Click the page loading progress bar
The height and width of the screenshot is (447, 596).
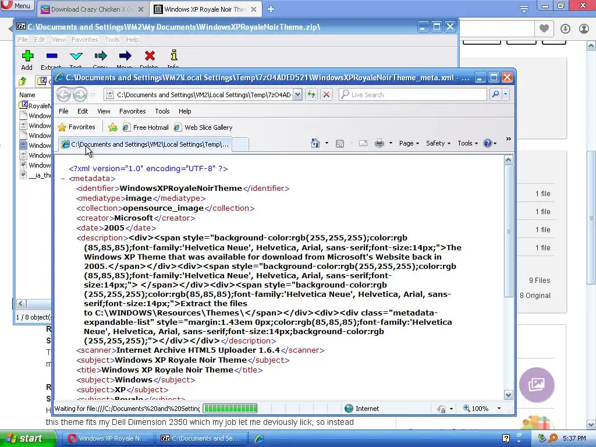pos(230,409)
